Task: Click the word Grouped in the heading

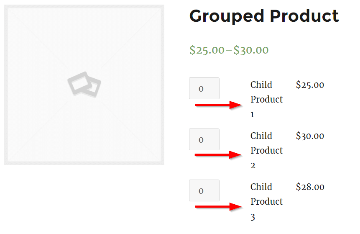Action: 227,17
